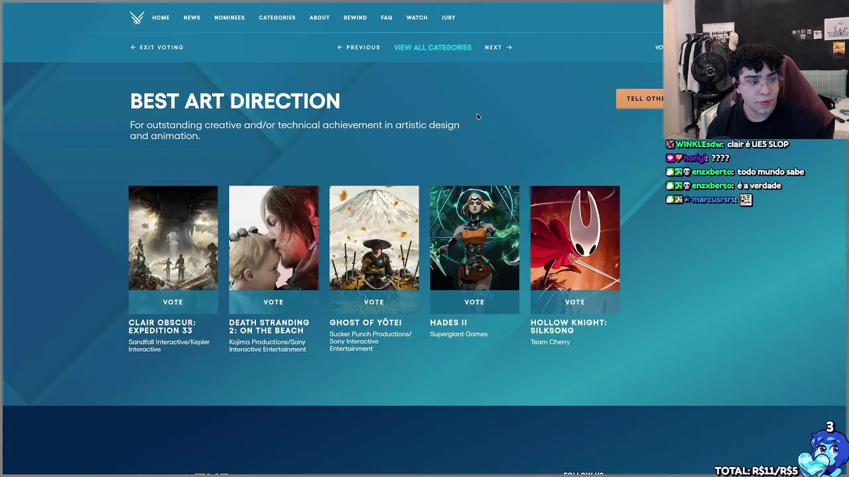
Task: Open the Jury menu item
Action: [x=448, y=18]
